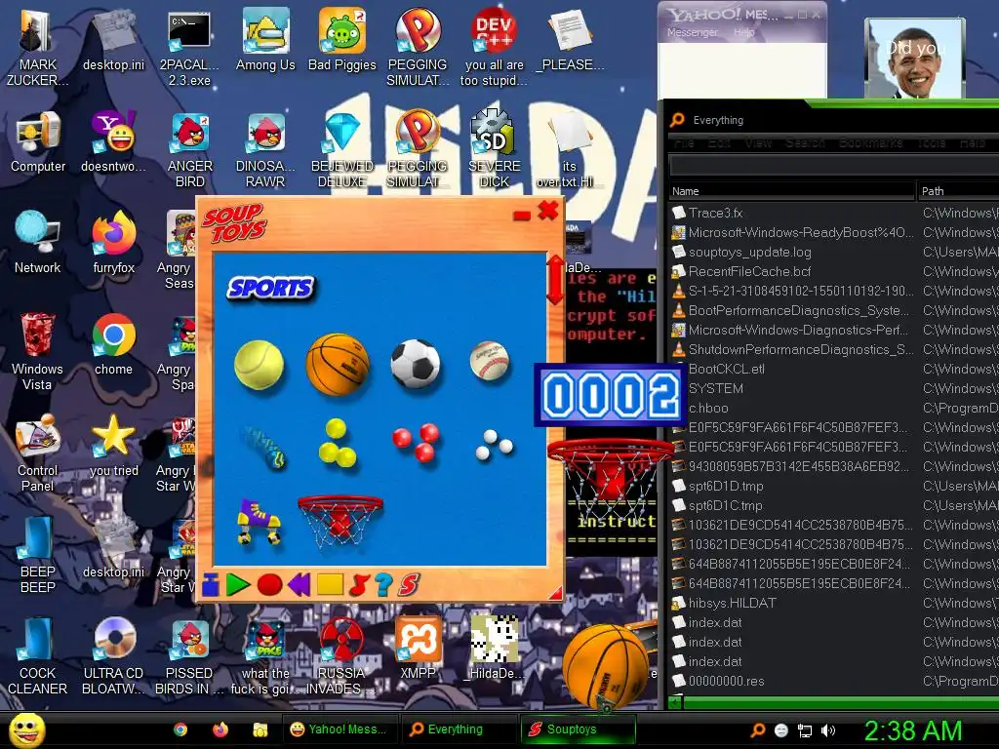Select the white balls cluster toy
This screenshot has height=749, width=999.
[x=494, y=445]
